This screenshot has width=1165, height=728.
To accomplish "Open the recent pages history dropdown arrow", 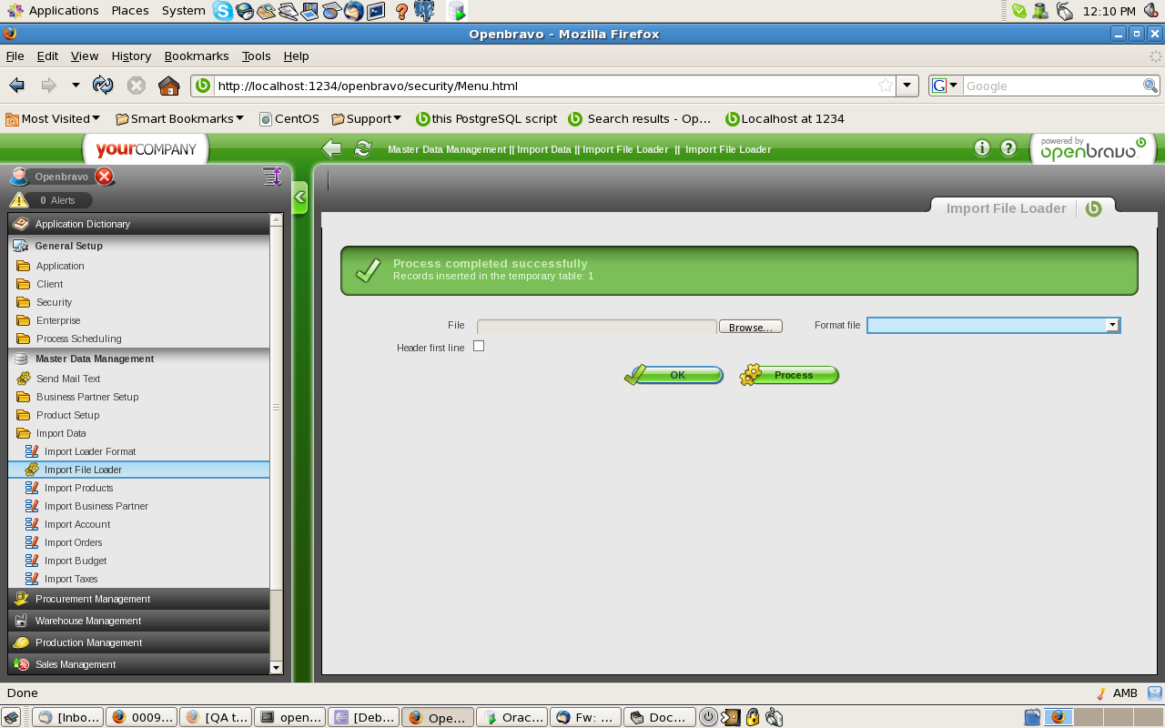I will point(76,86).
